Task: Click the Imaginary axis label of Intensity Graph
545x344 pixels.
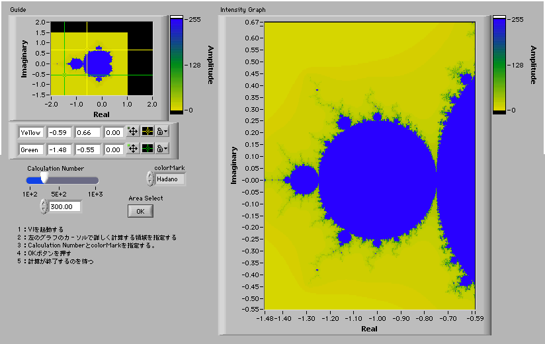Action: (x=234, y=165)
